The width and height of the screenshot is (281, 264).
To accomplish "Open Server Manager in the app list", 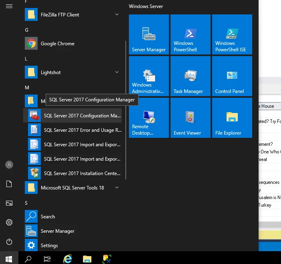I will click(72, 231).
